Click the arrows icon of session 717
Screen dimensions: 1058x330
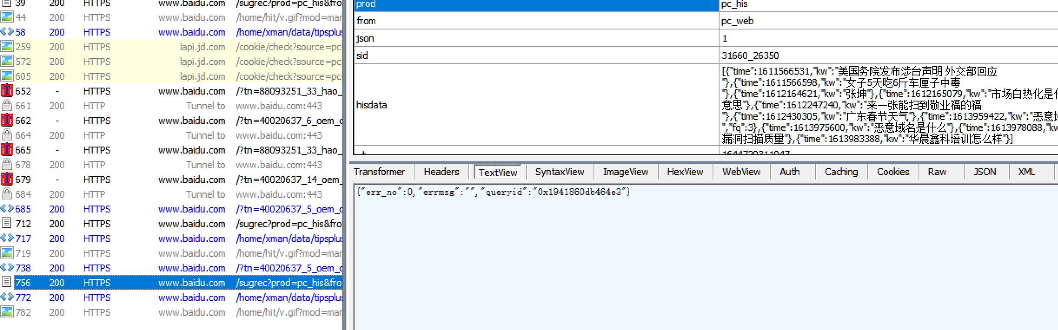7,239
